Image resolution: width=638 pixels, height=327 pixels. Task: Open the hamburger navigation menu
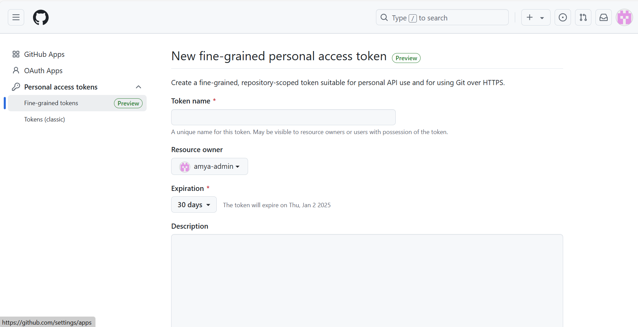16,17
